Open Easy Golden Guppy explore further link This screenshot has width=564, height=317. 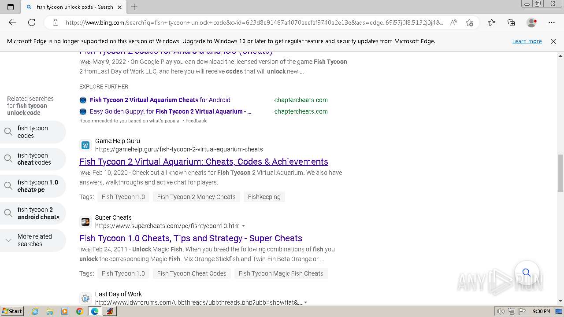(171, 111)
